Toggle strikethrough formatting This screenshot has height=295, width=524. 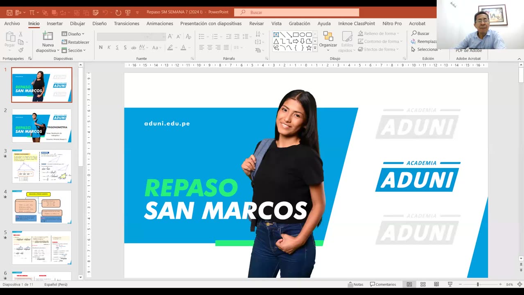pyautogui.click(x=134, y=48)
